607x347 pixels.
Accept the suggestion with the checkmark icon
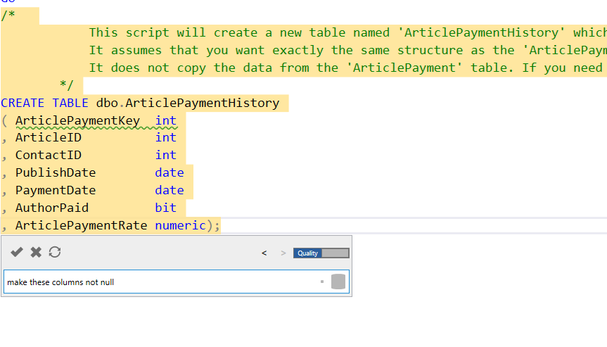(17, 252)
